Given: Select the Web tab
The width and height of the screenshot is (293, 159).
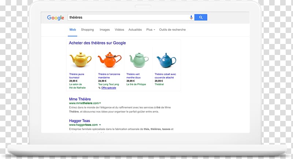Looking at the screenshot, I should pos(73,30).
